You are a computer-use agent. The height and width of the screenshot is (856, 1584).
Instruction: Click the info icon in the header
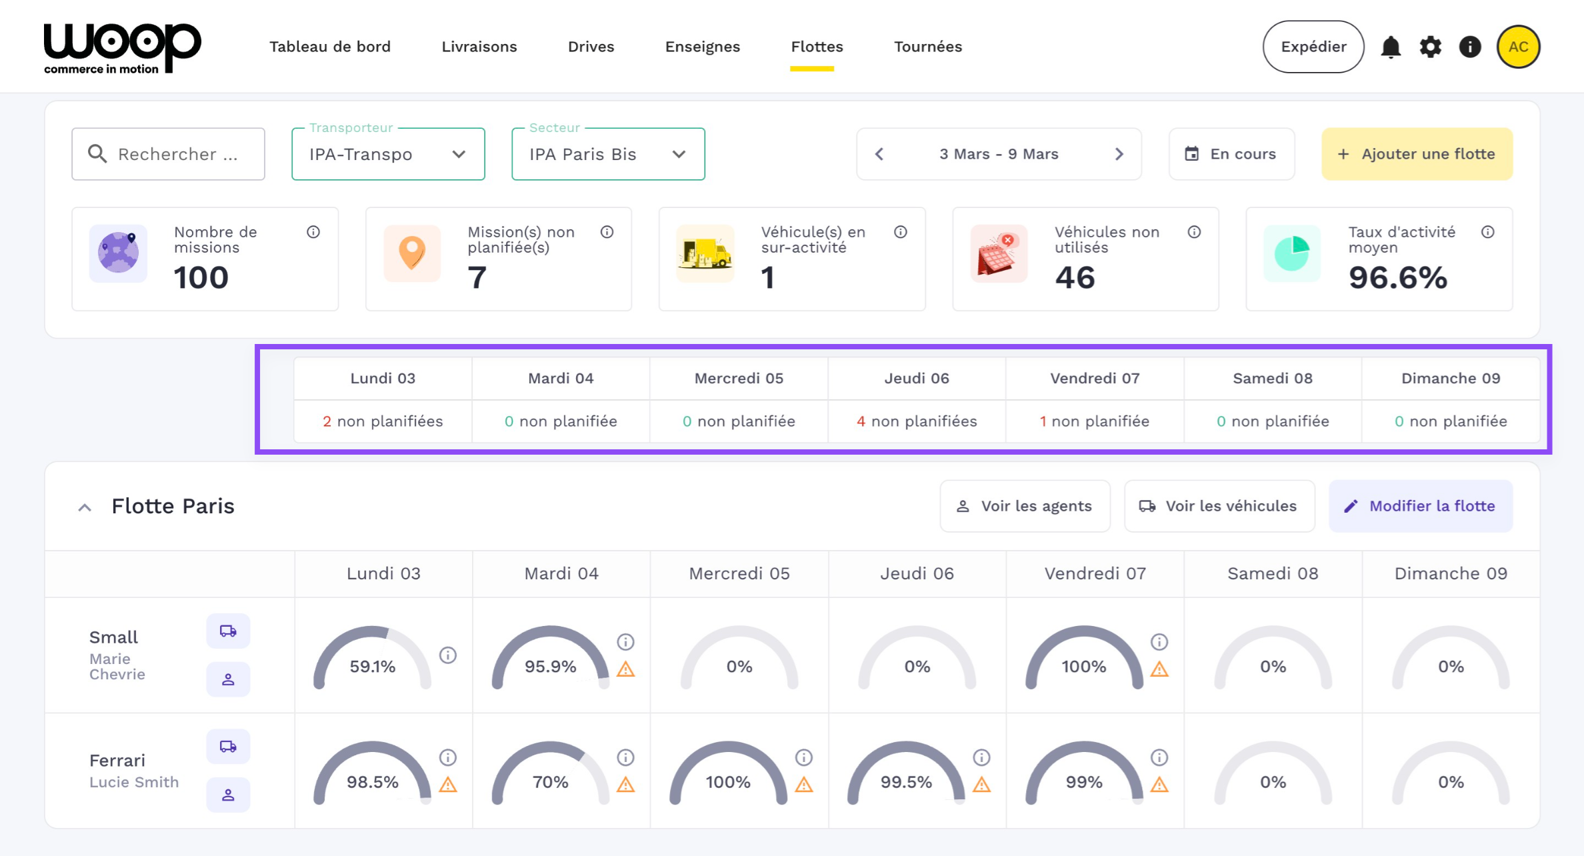click(x=1469, y=47)
